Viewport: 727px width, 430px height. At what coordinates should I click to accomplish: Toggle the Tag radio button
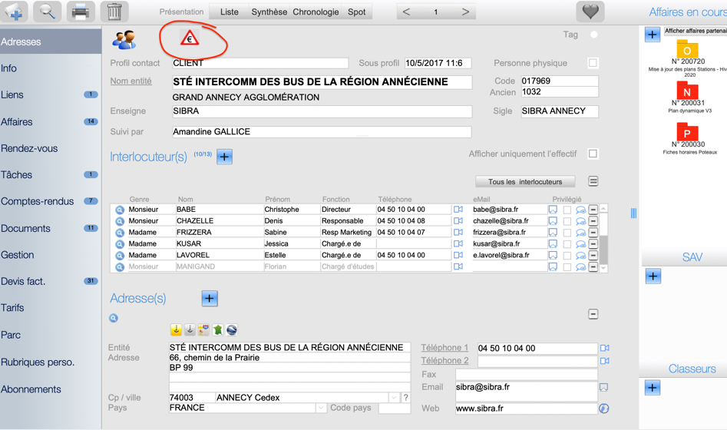pos(593,35)
